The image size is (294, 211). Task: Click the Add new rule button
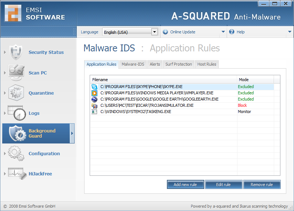point(185,185)
